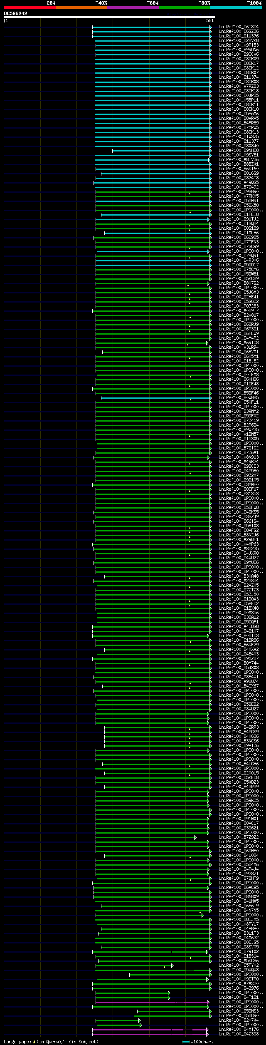Select label UniRef100_Q4Z358
The image size is (266, 1045).
coord(239,1034)
